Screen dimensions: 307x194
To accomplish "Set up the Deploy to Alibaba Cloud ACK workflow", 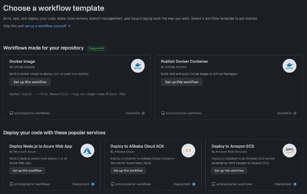I will 128,171.
